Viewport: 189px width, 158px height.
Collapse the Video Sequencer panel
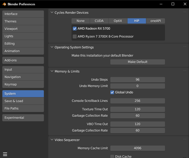(x=52, y=140)
